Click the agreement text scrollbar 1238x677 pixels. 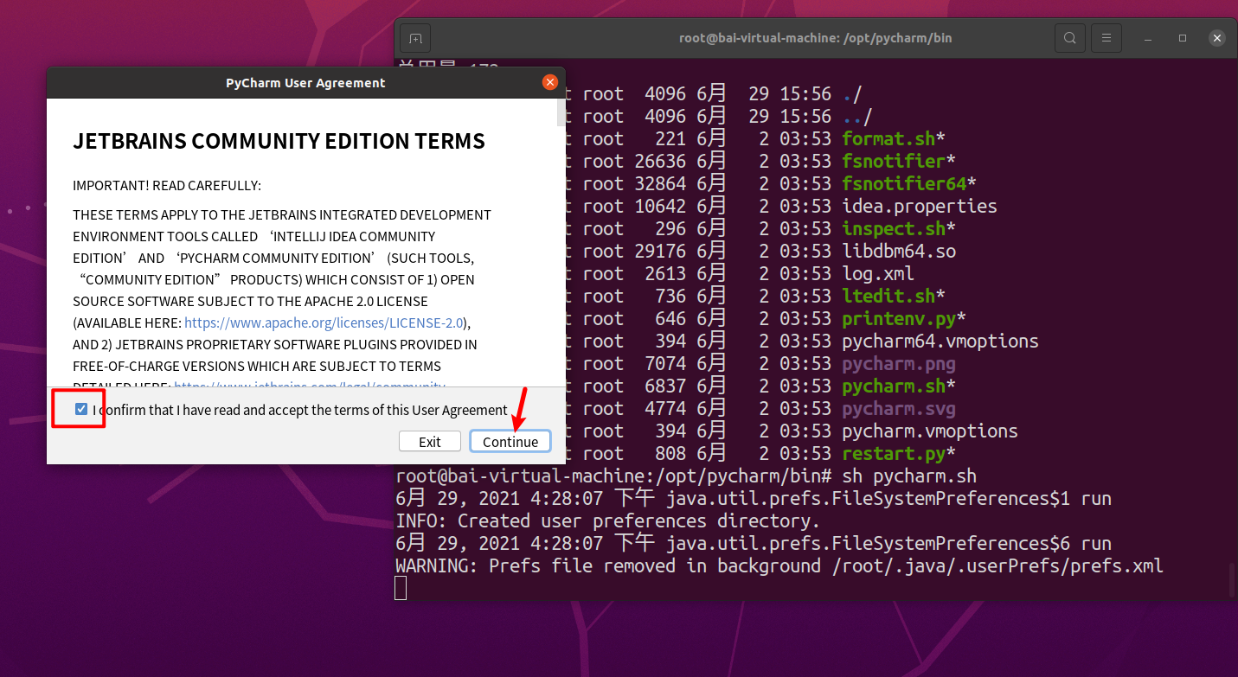coord(561,112)
